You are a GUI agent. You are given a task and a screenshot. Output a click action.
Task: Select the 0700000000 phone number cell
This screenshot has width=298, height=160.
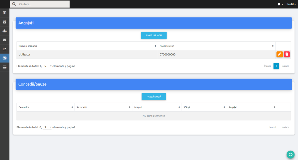pyautogui.click(x=217, y=54)
